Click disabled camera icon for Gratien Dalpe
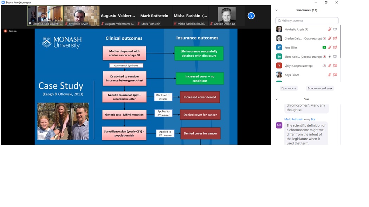This screenshot has width=369, height=207. (x=335, y=38)
